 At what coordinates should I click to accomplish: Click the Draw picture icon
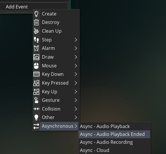click(x=36, y=57)
